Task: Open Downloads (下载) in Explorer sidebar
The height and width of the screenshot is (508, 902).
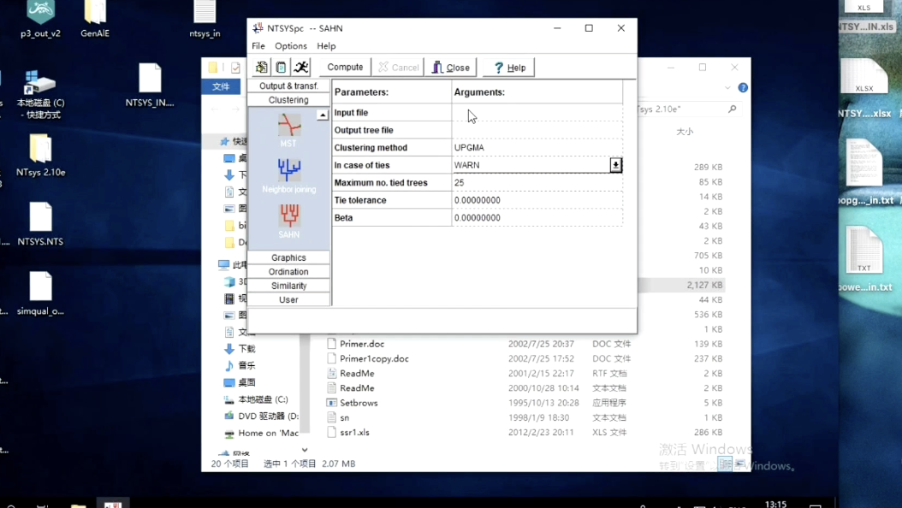Action: 246,349
